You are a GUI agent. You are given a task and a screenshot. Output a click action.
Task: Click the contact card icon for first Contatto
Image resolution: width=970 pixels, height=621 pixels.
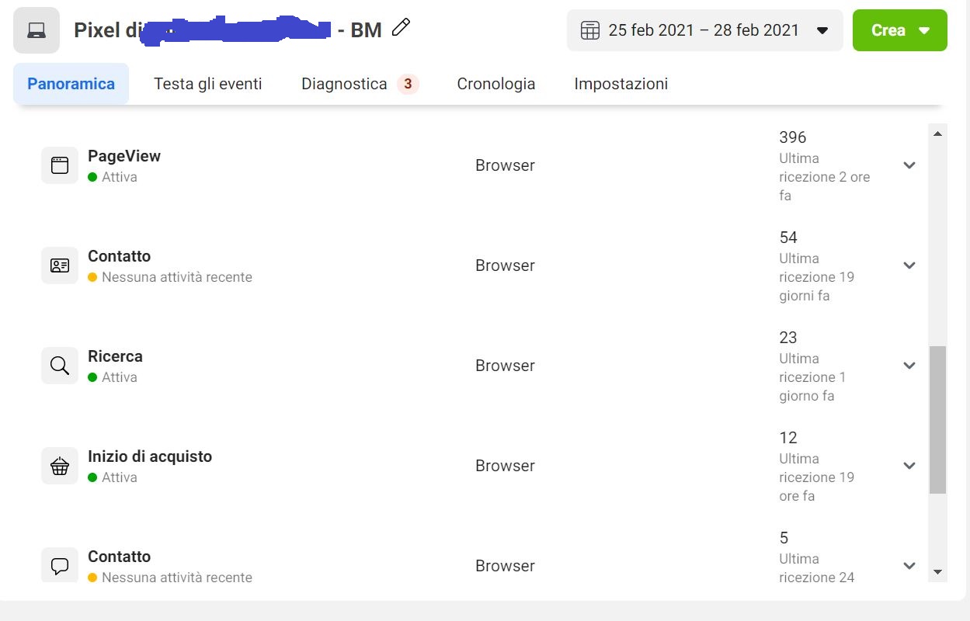click(x=60, y=265)
